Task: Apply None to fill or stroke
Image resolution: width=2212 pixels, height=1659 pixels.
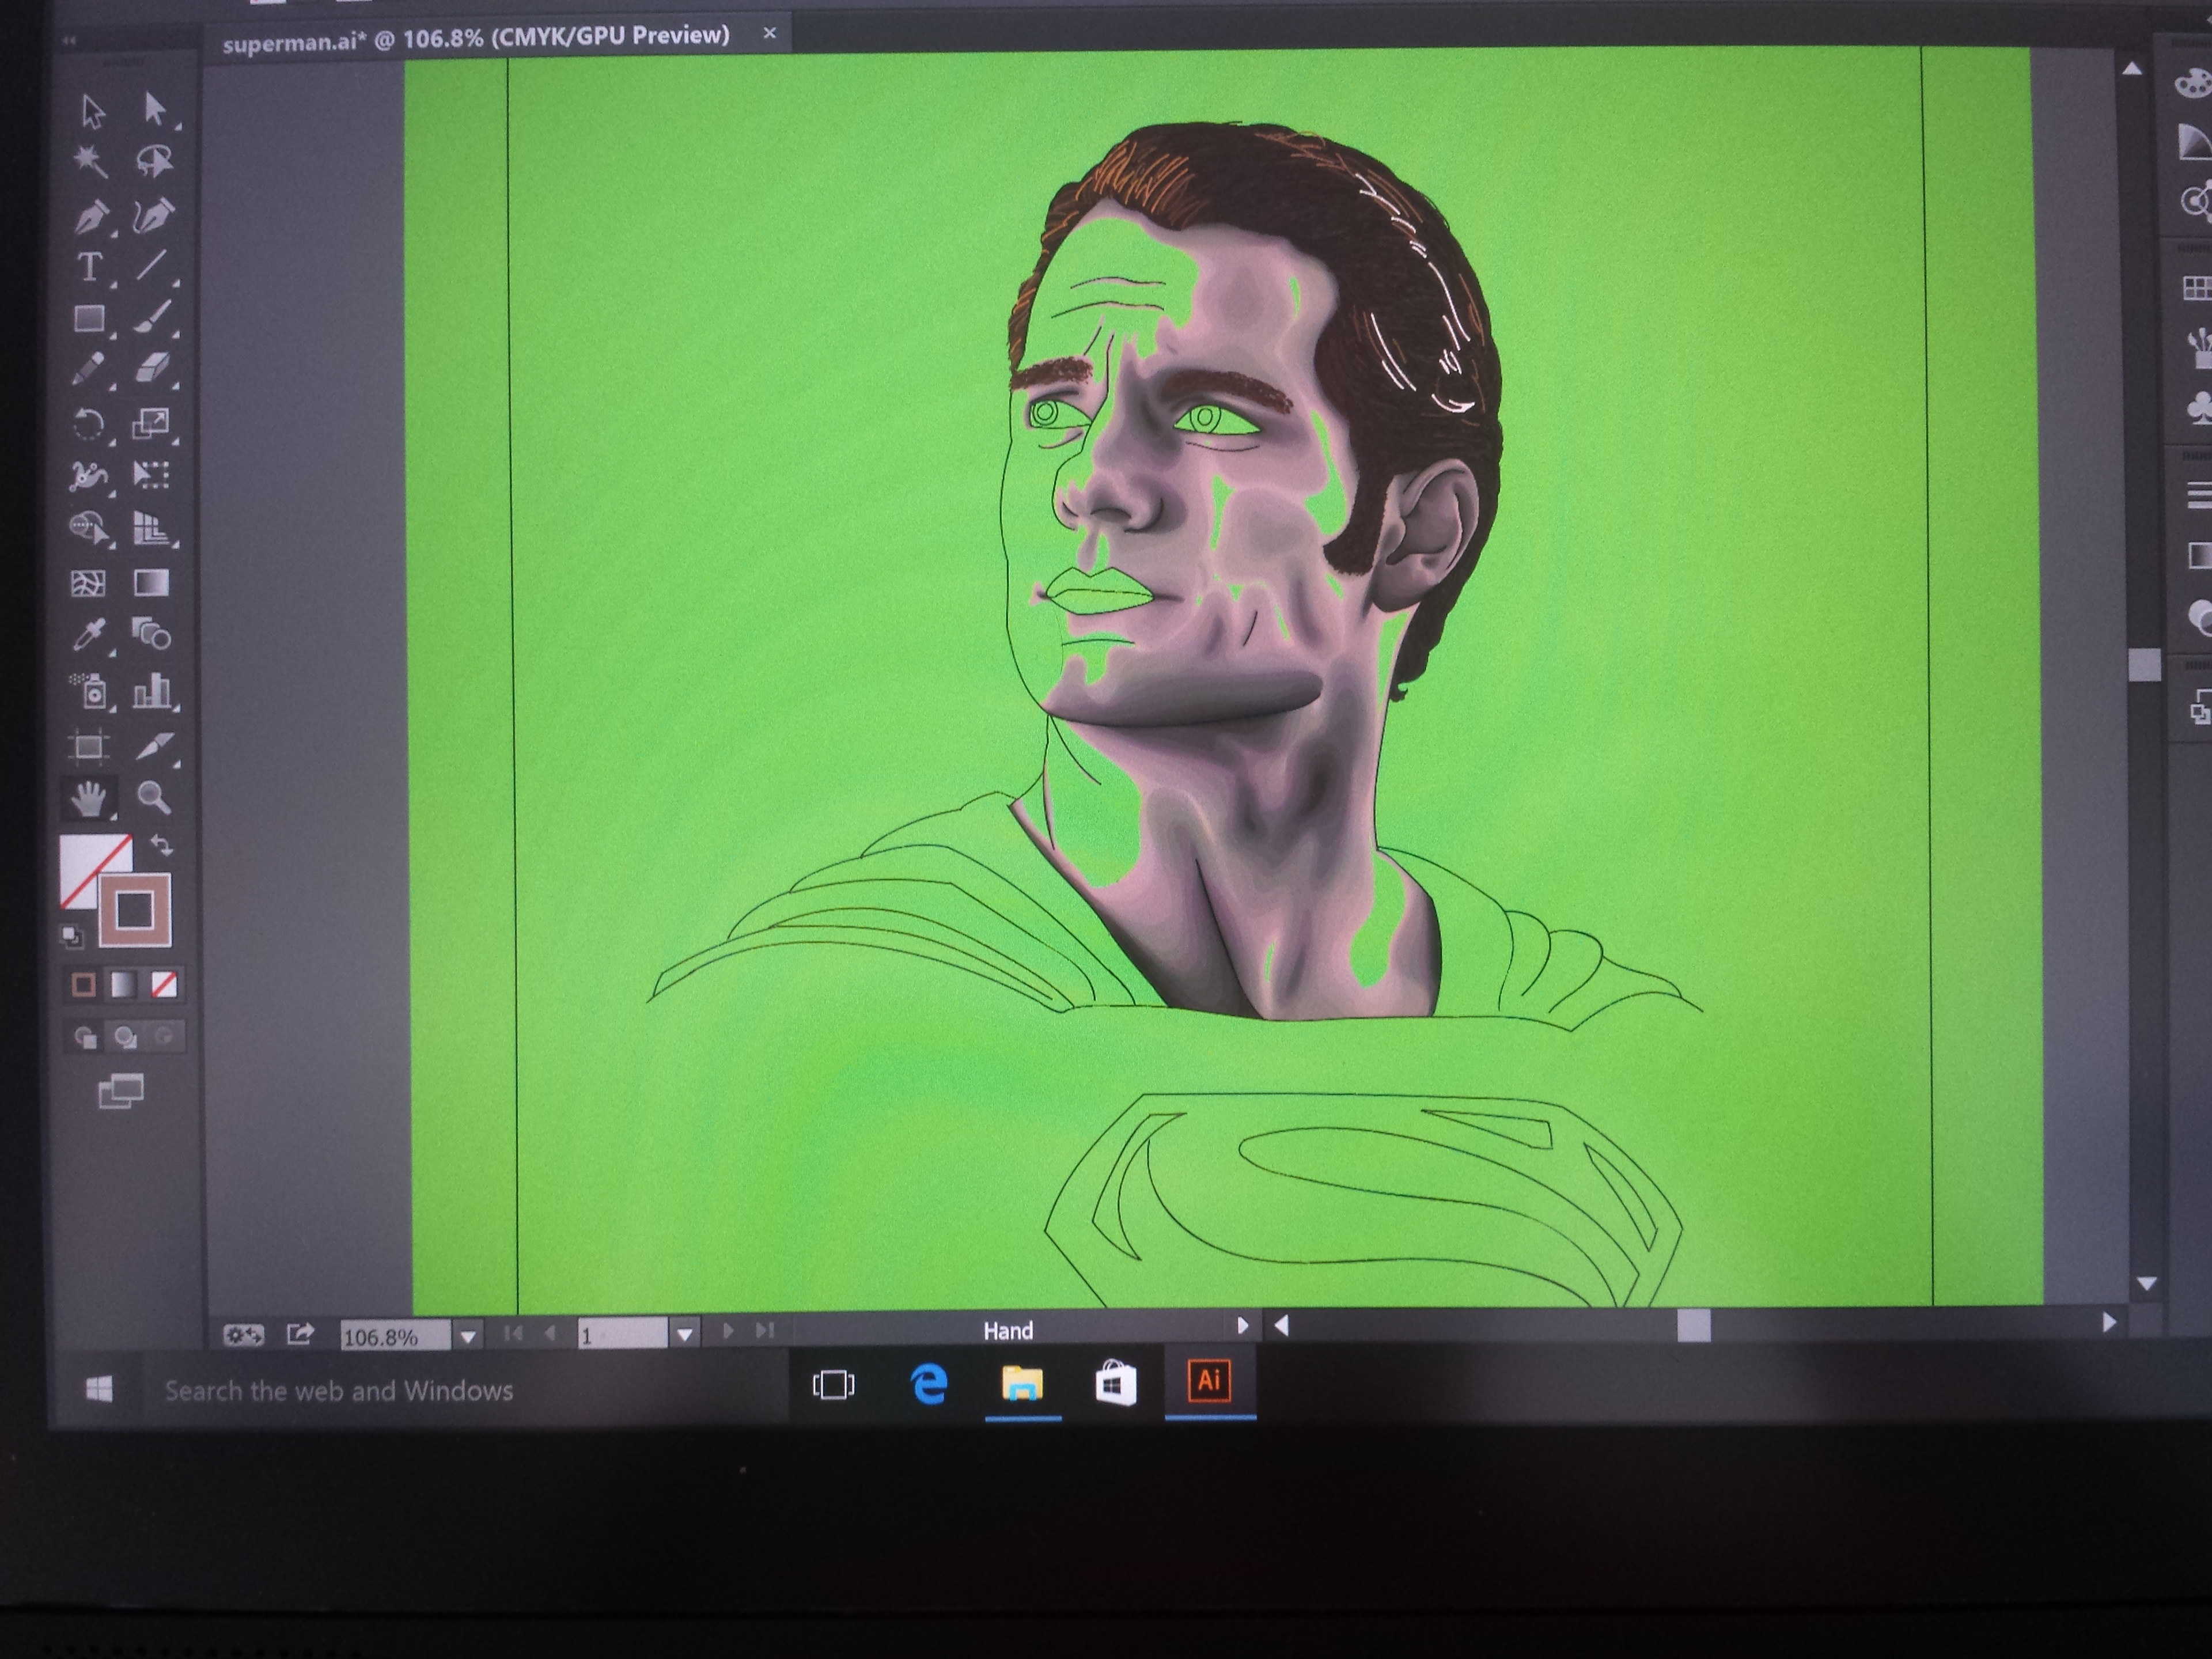Action: tap(164, 985)
